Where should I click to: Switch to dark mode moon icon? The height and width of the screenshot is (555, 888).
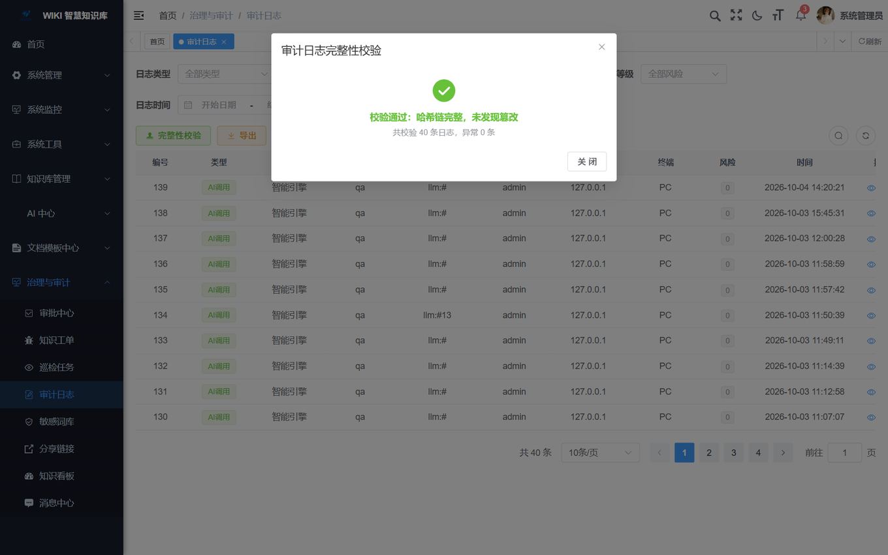[757, 16]
